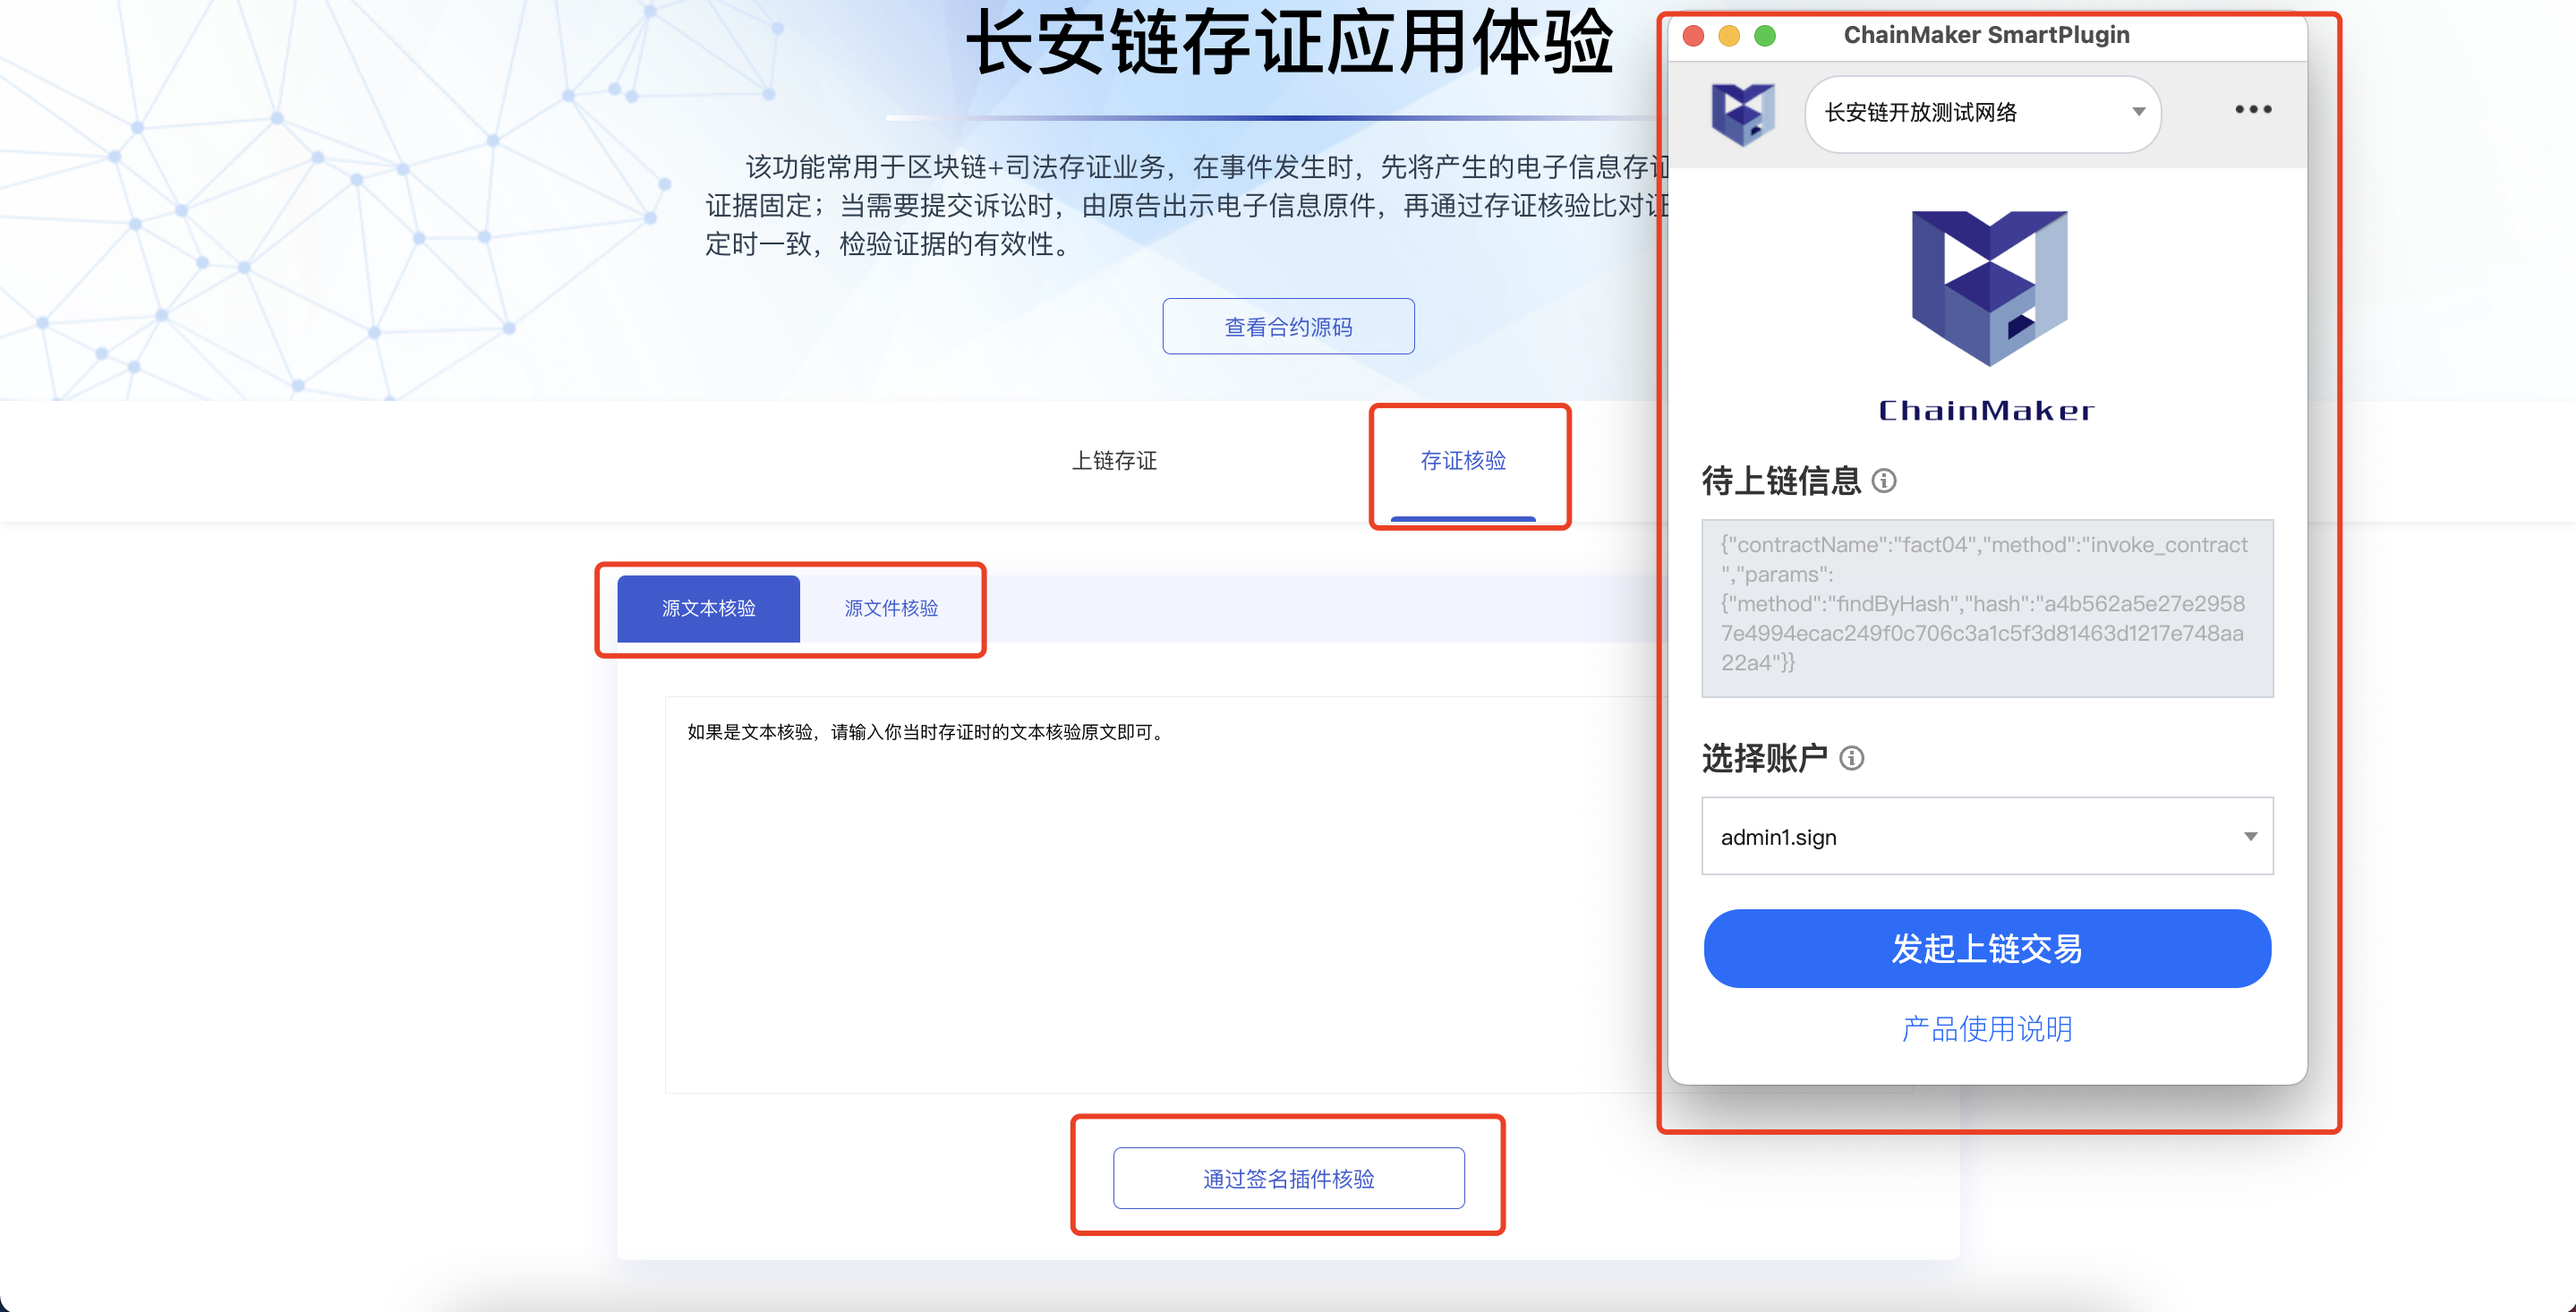
Task: Click the green maximize window button
Action: tap(1765, 36)
